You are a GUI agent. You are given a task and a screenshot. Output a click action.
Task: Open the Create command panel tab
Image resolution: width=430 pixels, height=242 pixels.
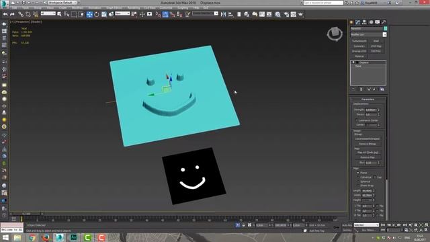pos(351,22)
